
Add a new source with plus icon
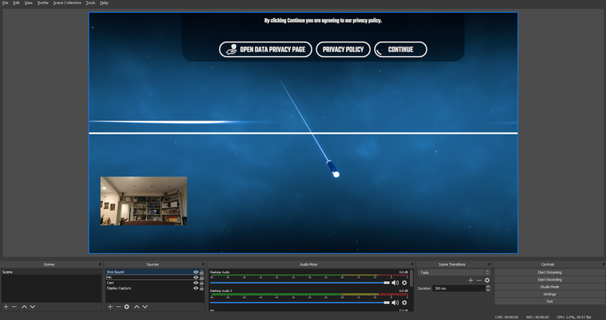109,306
